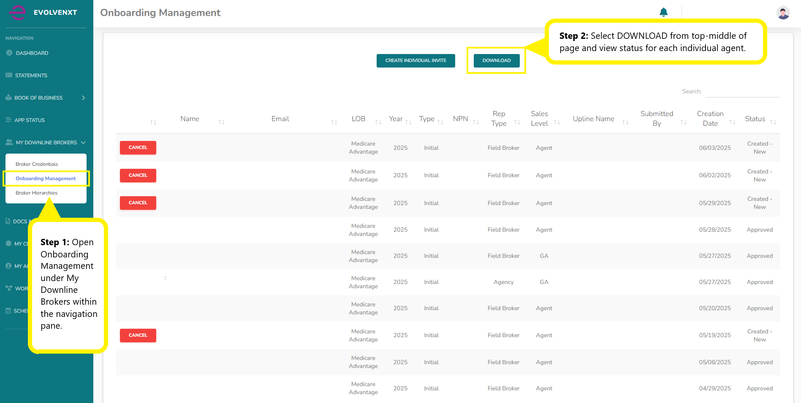Screen dimensions: 801x403
Task: Open Broker Hierarchies submenu item
Action: point(36,193)
